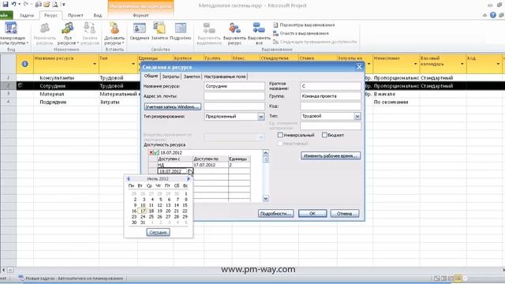
Task: Select the Консультанты resource row
Action: point(57,78)
